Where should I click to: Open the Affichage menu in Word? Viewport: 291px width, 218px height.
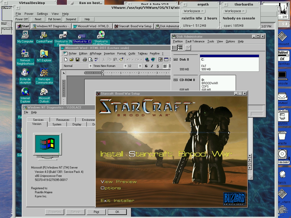pyautogui.click(x=95, y=53)
